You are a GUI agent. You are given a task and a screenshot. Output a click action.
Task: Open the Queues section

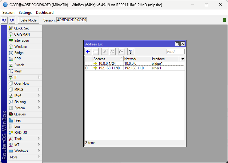coord(25,114)
